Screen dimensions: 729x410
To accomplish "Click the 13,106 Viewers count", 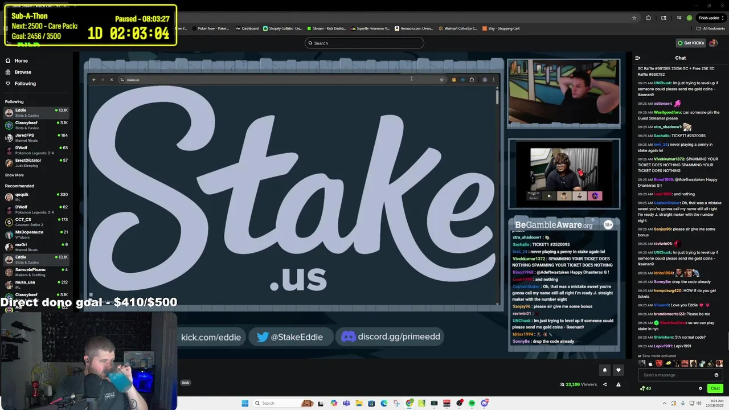I will coord(578,384).
